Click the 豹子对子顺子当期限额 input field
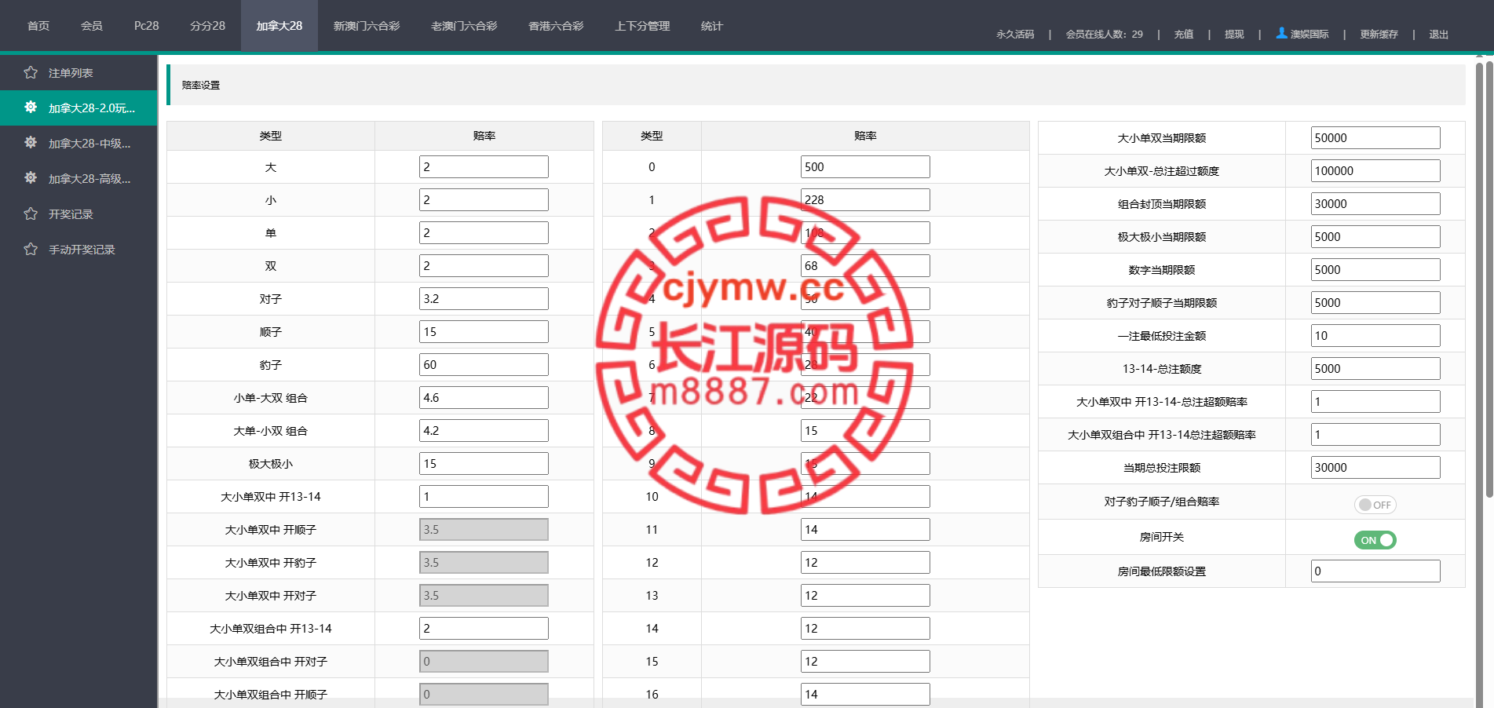1494x708 pixels. pos(1375,302)
